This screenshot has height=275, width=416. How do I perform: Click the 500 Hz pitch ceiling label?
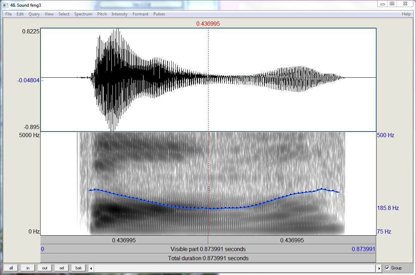point(385,135)
